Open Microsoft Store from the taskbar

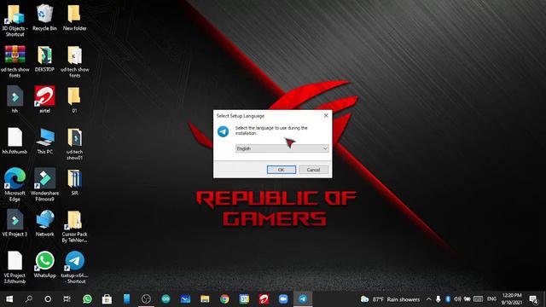click(x=107, y=299)
